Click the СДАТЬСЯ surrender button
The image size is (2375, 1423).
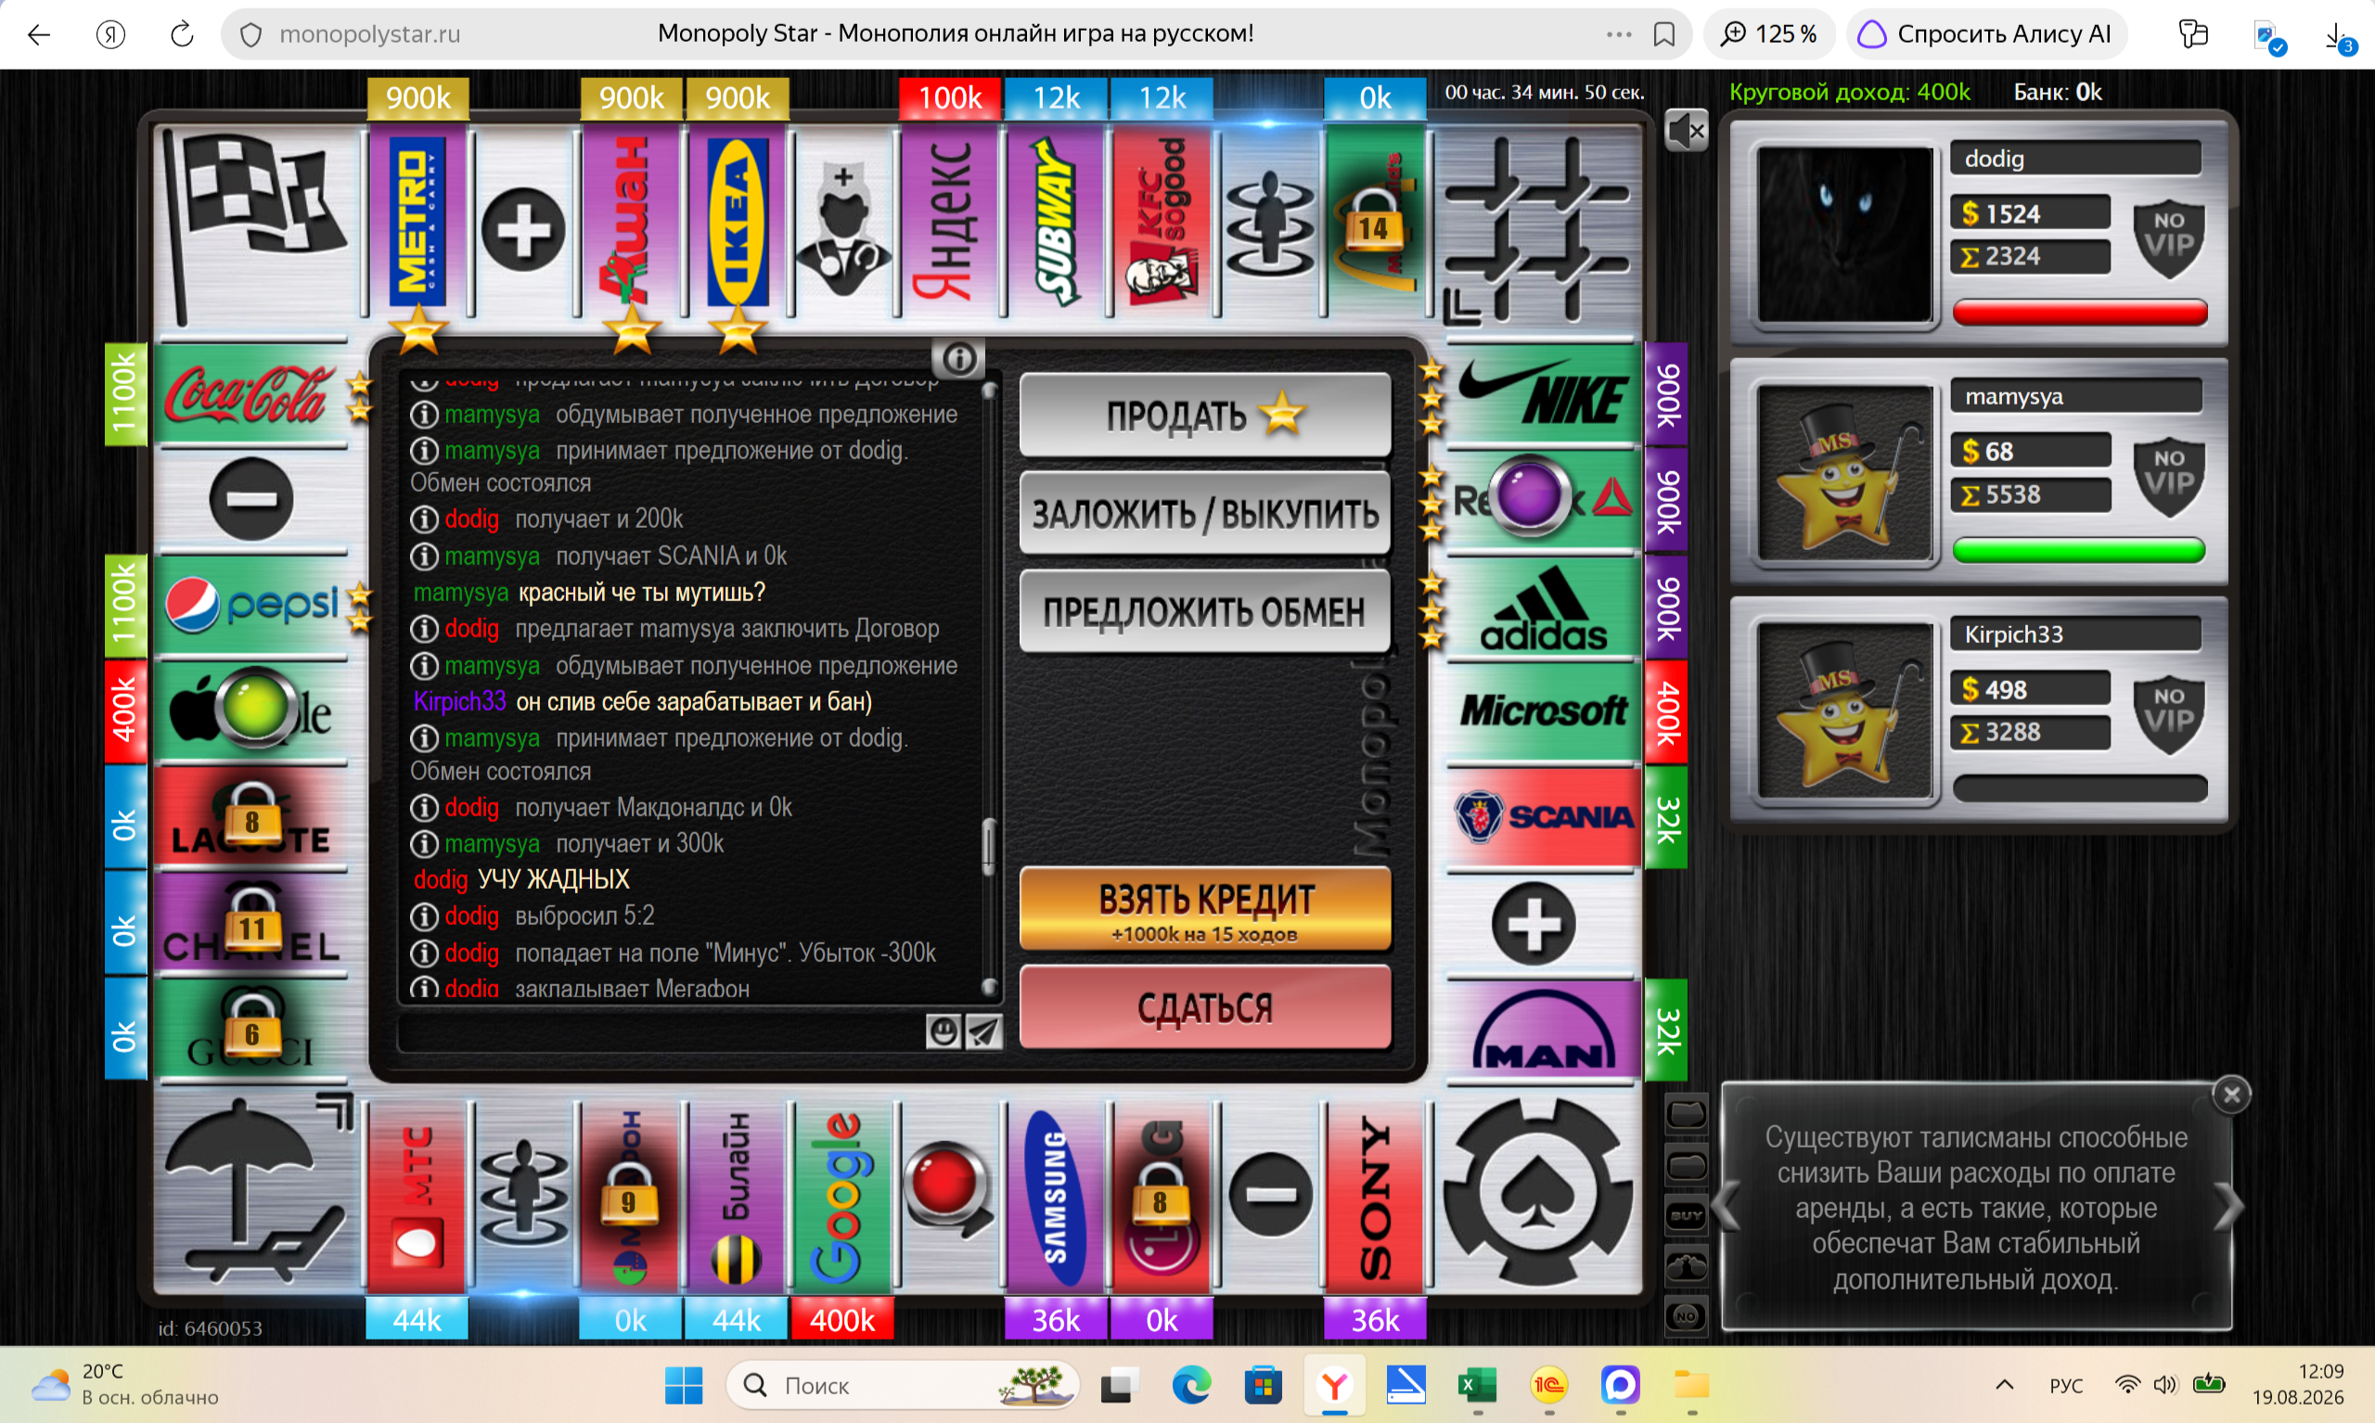(x=1204, y=1006)
